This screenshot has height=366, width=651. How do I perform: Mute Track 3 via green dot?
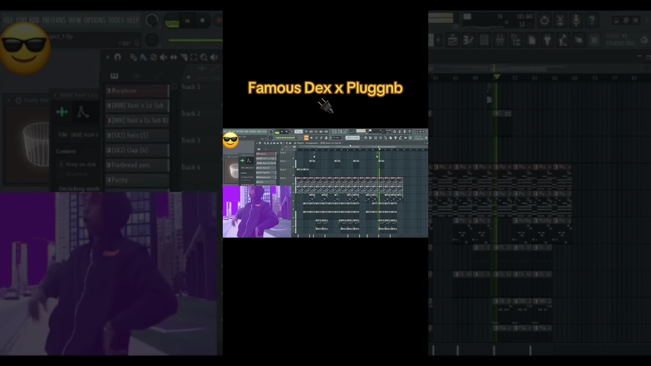point(293,175)
